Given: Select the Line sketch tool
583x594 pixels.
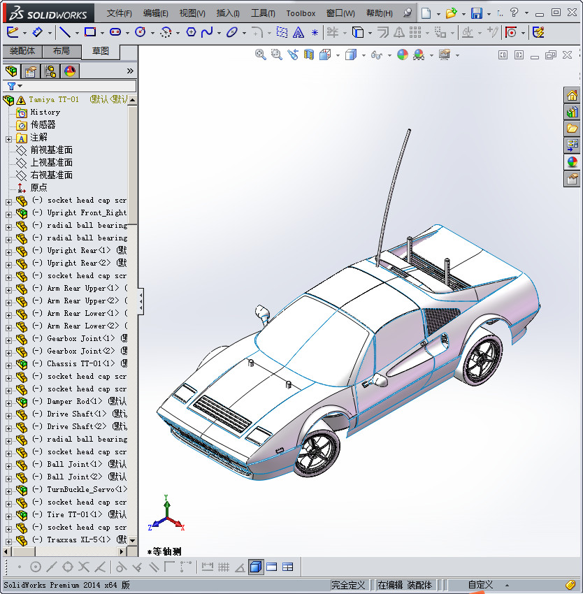Looking at the screenshot, I should pyautogui.click(x=65, y=33).
